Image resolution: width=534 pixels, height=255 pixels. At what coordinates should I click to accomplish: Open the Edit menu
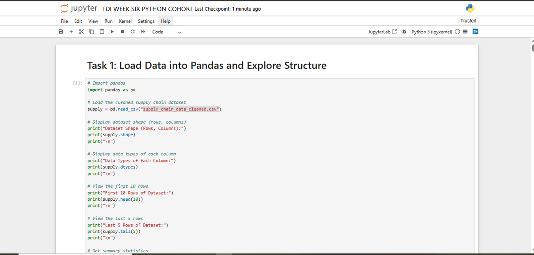78,21
